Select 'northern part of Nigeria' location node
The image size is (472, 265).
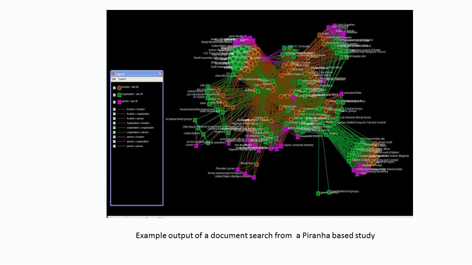[323, 38]
